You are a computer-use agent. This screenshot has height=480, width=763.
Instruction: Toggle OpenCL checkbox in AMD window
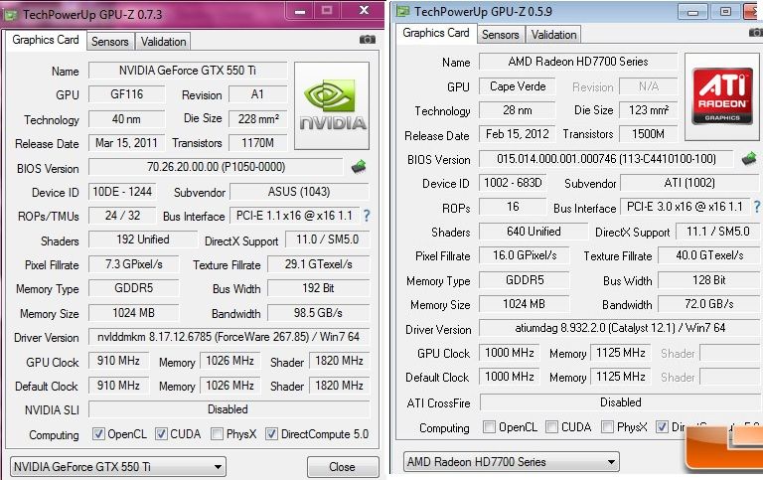click(x=489, y=427)
